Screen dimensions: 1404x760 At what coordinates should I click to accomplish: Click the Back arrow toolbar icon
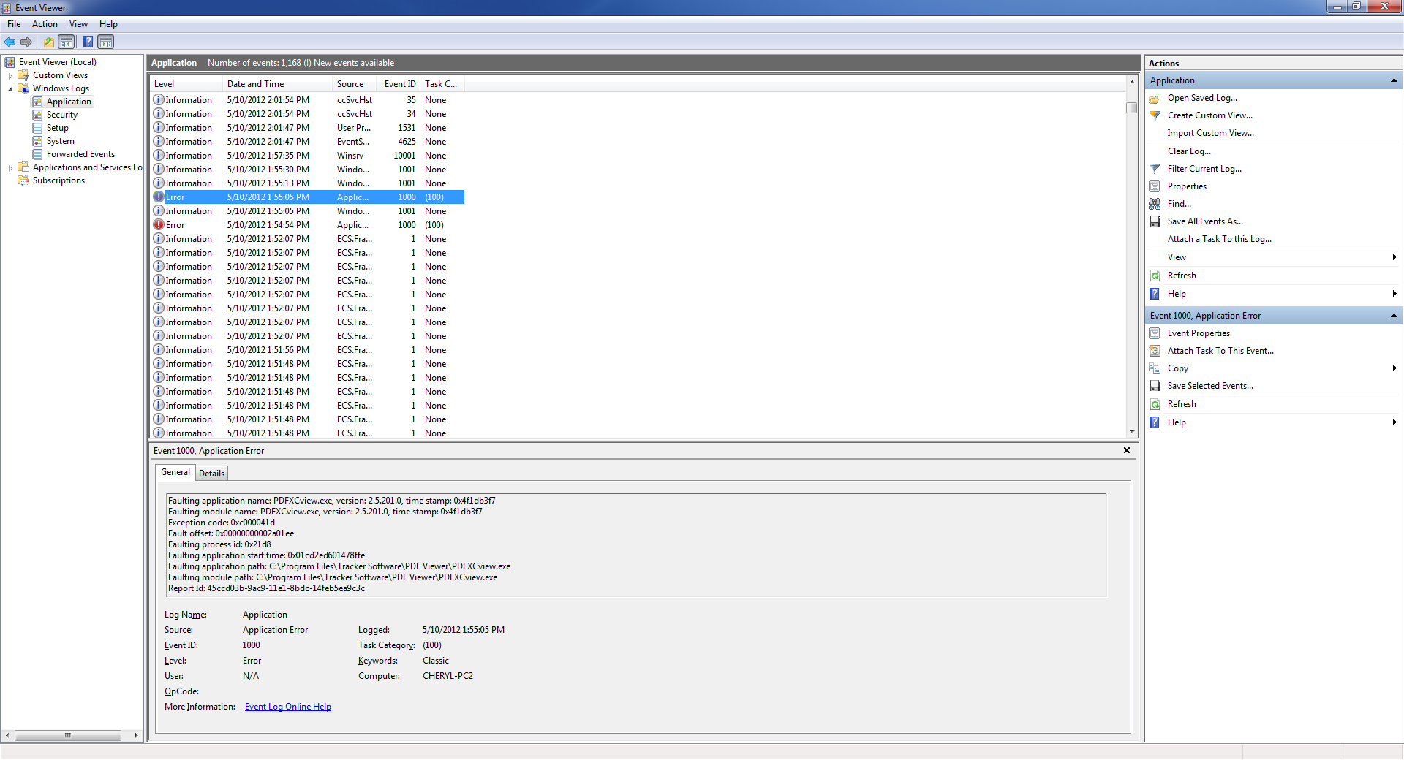click(10, 42)
